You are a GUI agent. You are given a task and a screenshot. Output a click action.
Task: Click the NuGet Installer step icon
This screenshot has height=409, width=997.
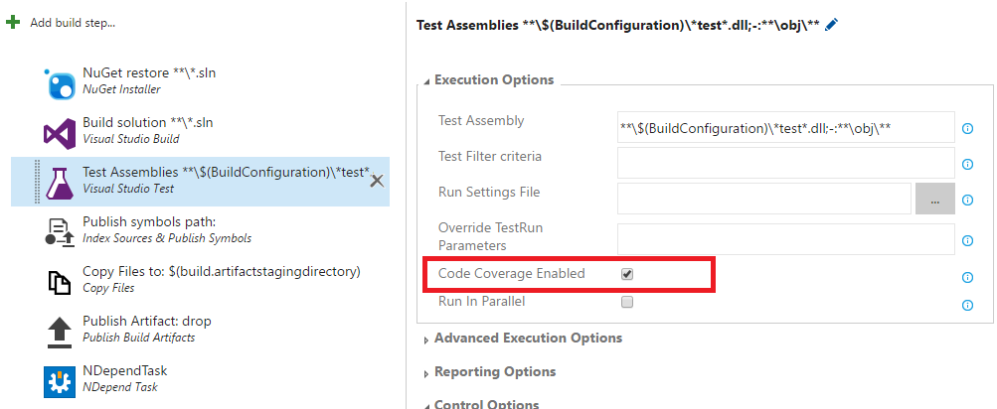point(61,84)
